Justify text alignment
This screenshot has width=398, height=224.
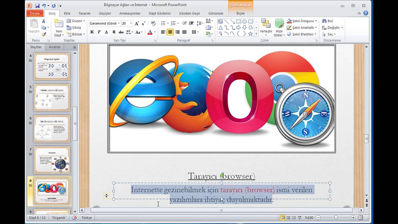[x=184, y=32]
